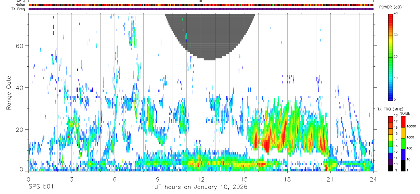Click the "151" CPID value

pyautogui.click(x=201, y=1)
